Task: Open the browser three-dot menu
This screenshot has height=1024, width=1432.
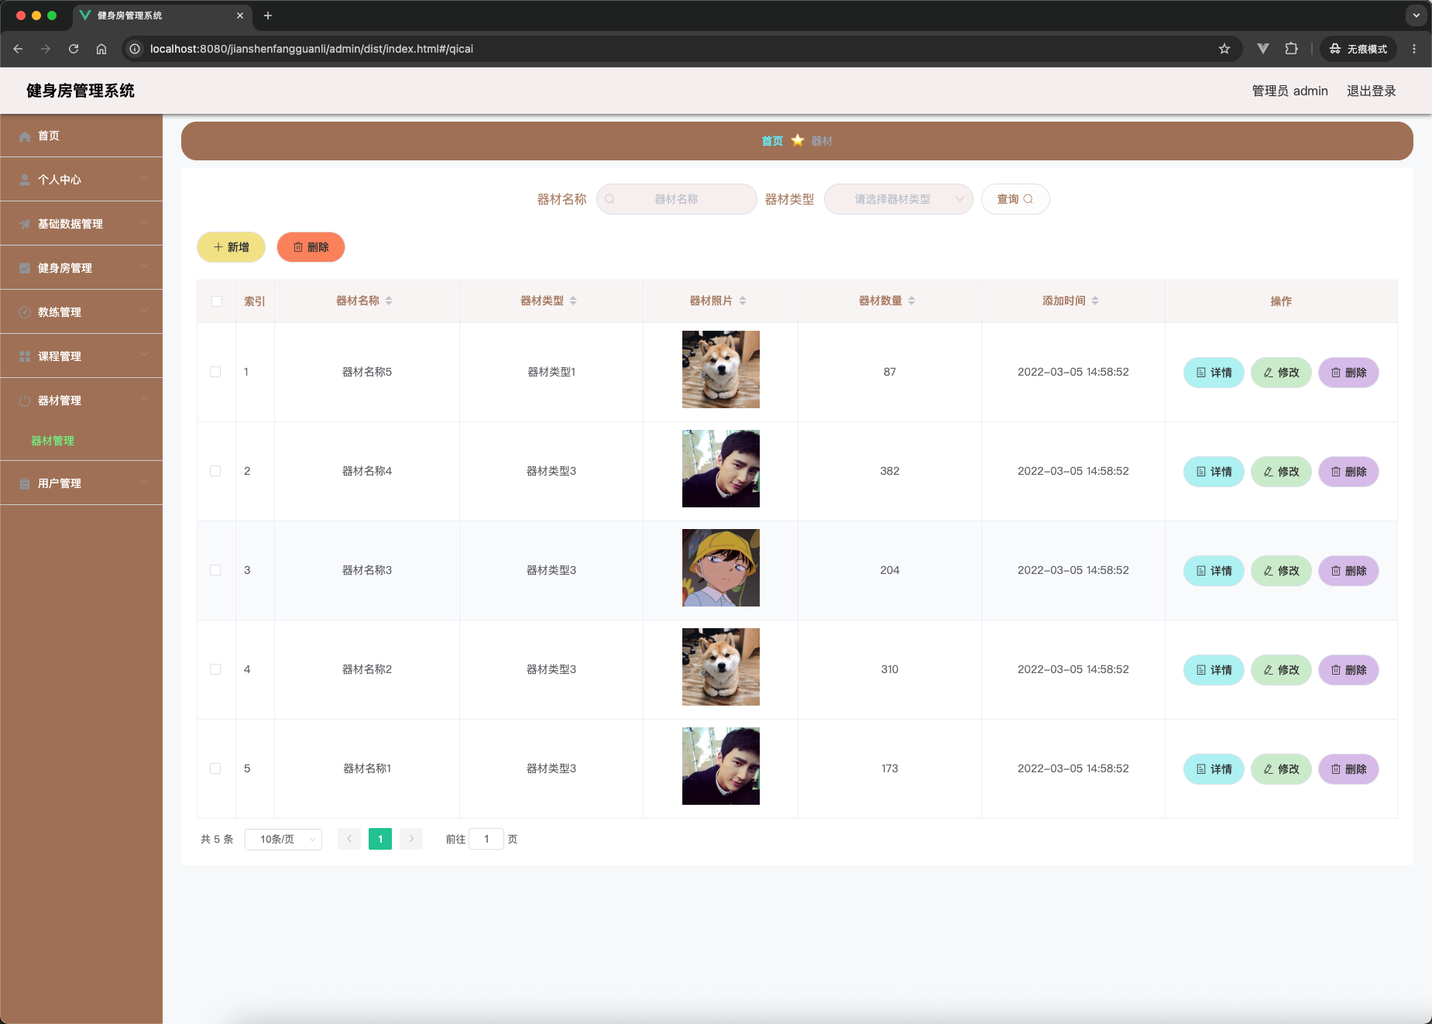Action: coord(1414,49)
